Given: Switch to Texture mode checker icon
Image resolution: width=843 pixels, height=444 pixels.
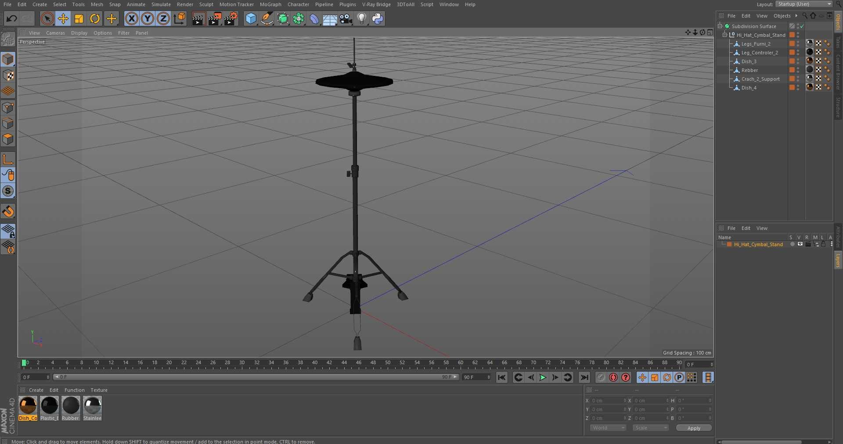Looking at the screenshot, I should 8,75.
